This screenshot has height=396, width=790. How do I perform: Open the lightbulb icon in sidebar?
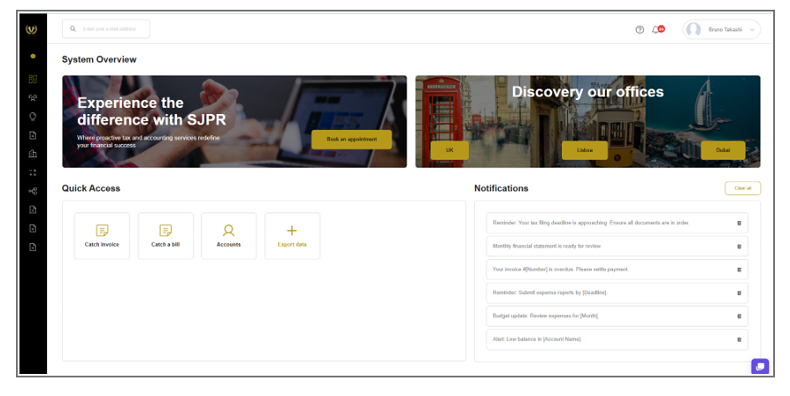(x=33, y=116)
